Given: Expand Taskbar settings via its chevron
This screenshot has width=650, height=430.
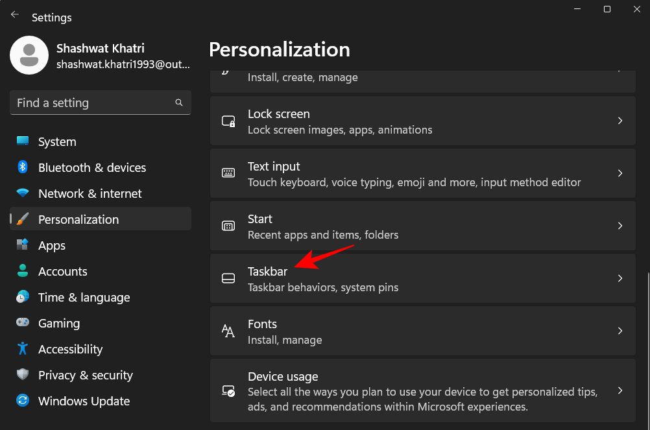Looking at the screenshot, I should pos(620,278).
